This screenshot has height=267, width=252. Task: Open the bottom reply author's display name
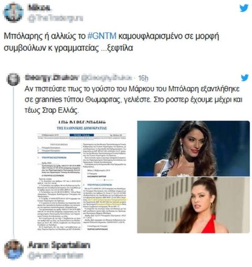click(59, 245)
